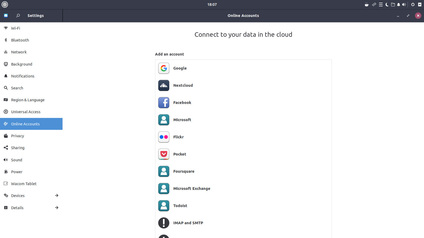Click the 18:07 clock in top bar
Image resolution: width=424 pixels, height=238 pixels.
point(212,4)
